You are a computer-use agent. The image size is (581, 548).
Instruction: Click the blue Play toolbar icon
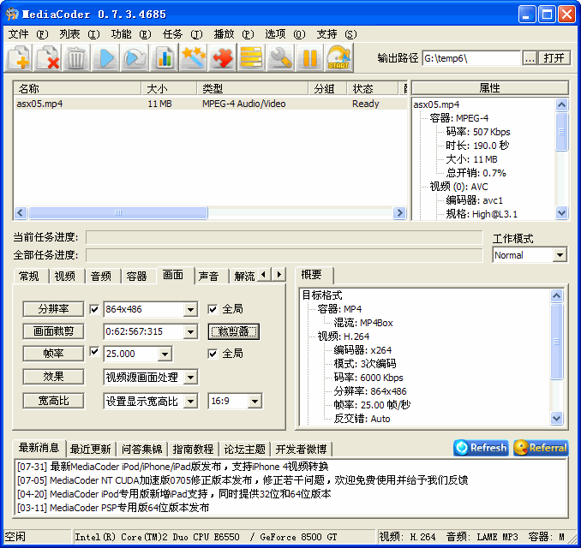[106, 57]
